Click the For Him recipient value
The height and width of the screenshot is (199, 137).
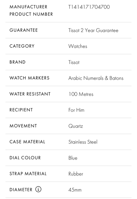pos(76,110)
